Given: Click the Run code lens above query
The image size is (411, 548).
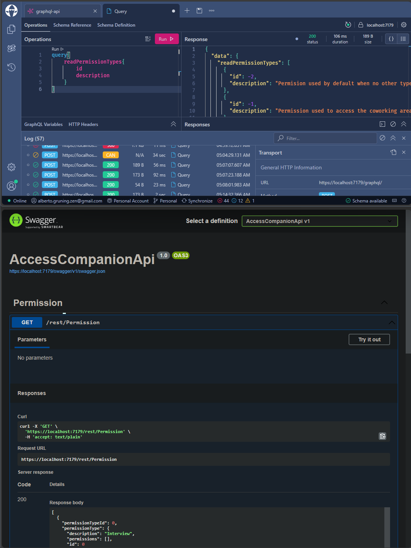Looking at the screenshot, I should [x=57, y=49].
